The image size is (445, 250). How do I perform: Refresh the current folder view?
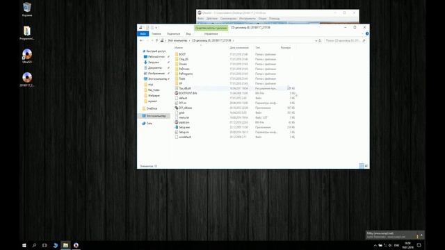[320, 40]
